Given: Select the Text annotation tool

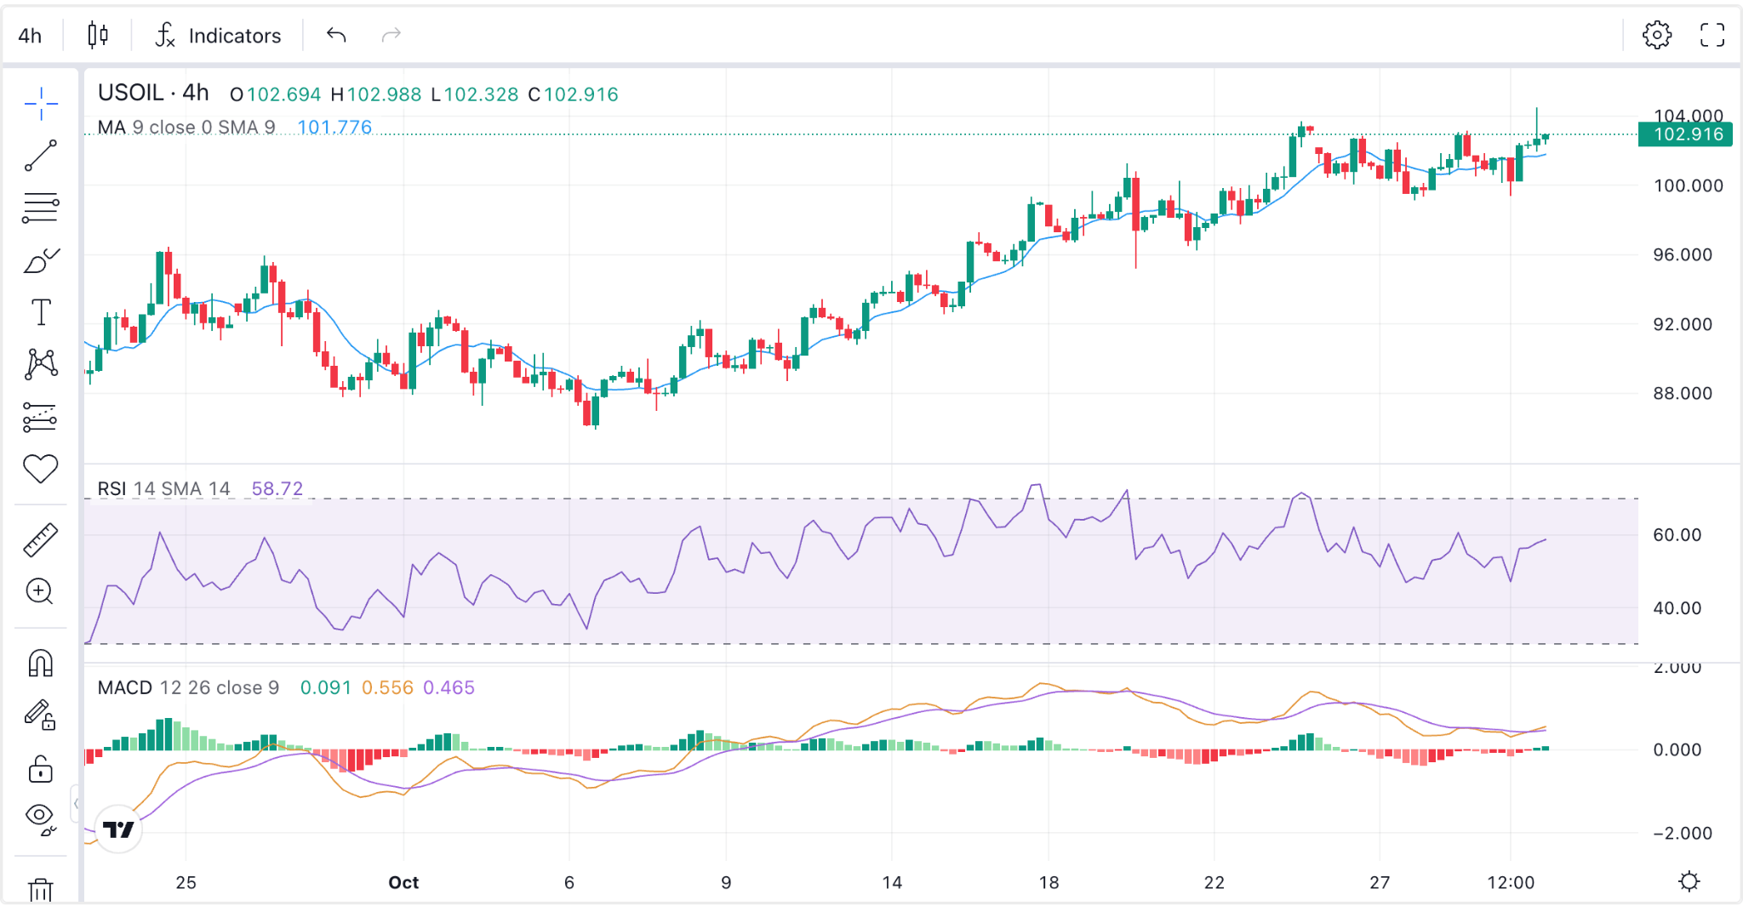Looking at the screenshot, I should pyautogui.click(x=41, y=312).
